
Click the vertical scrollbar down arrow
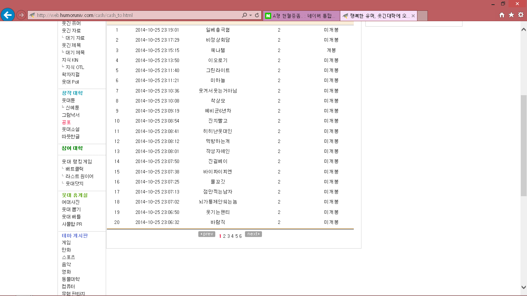click(x=524, y=287)
